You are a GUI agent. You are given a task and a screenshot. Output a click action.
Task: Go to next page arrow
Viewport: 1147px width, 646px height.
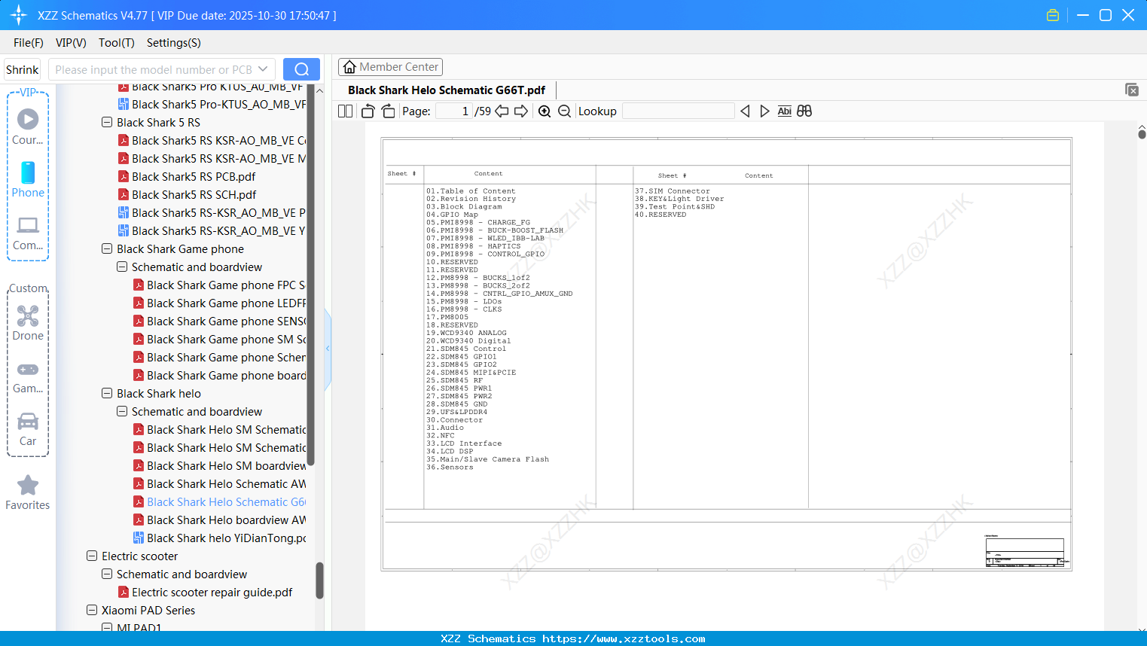click(521, 111)
